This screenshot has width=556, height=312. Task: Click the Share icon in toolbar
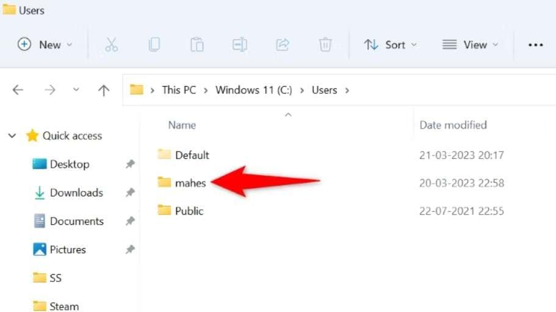pos(283,45)
